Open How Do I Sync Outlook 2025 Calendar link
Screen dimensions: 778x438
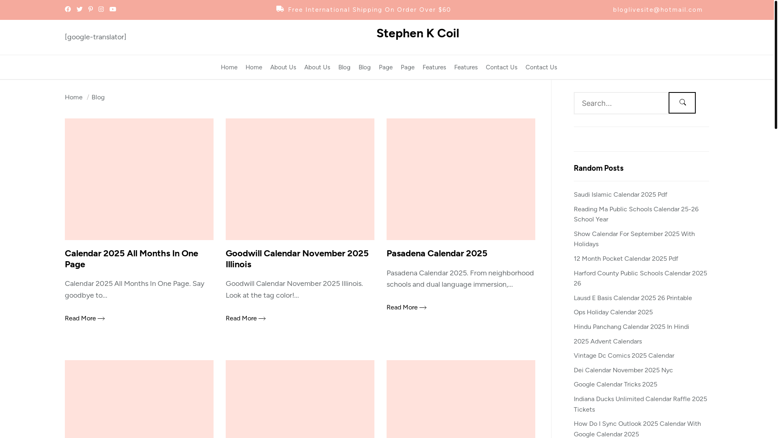click(637, 429)
